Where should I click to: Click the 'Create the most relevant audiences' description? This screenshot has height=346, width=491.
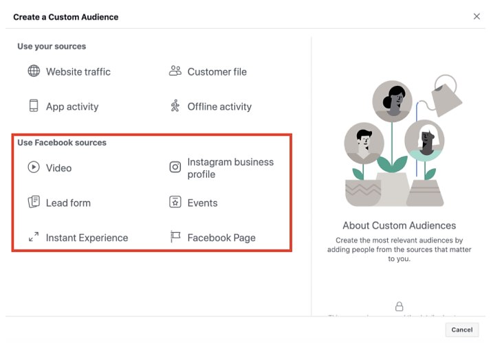pyautogui.click(x=400, y=249)
